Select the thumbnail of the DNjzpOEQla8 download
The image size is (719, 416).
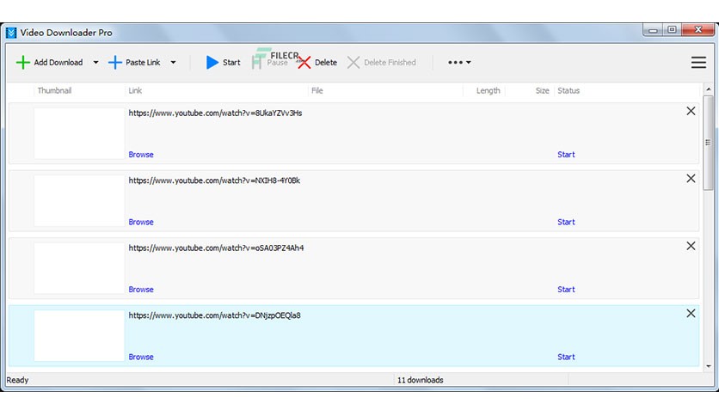tap(79, 335)
